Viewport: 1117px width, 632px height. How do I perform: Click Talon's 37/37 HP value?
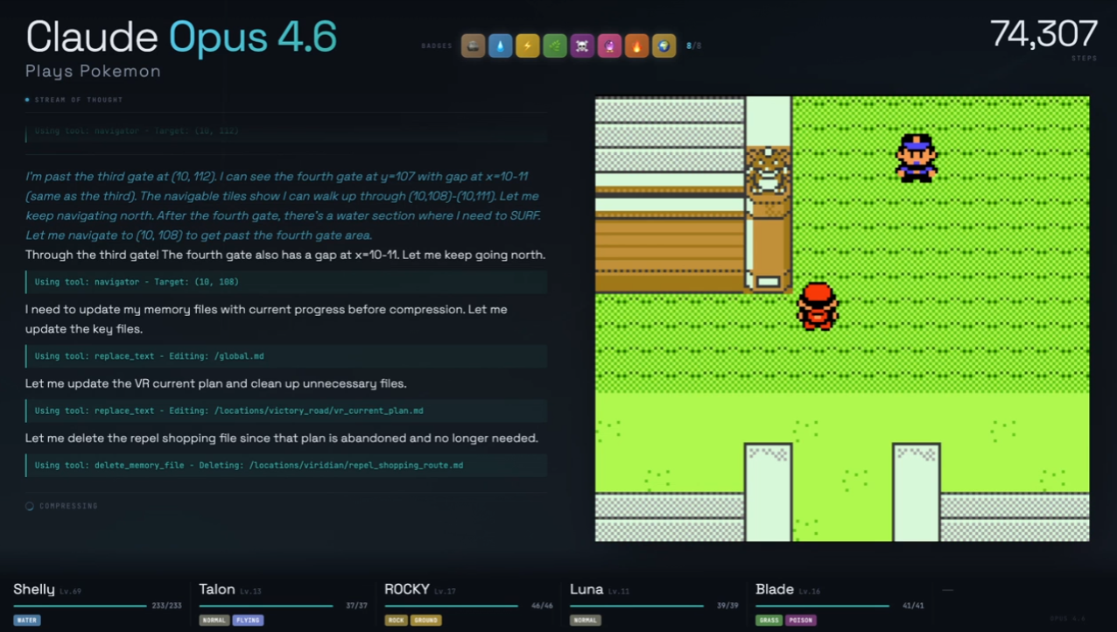tap(357, 606)
